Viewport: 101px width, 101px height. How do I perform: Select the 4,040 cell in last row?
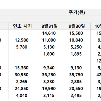tap(22, 95)
